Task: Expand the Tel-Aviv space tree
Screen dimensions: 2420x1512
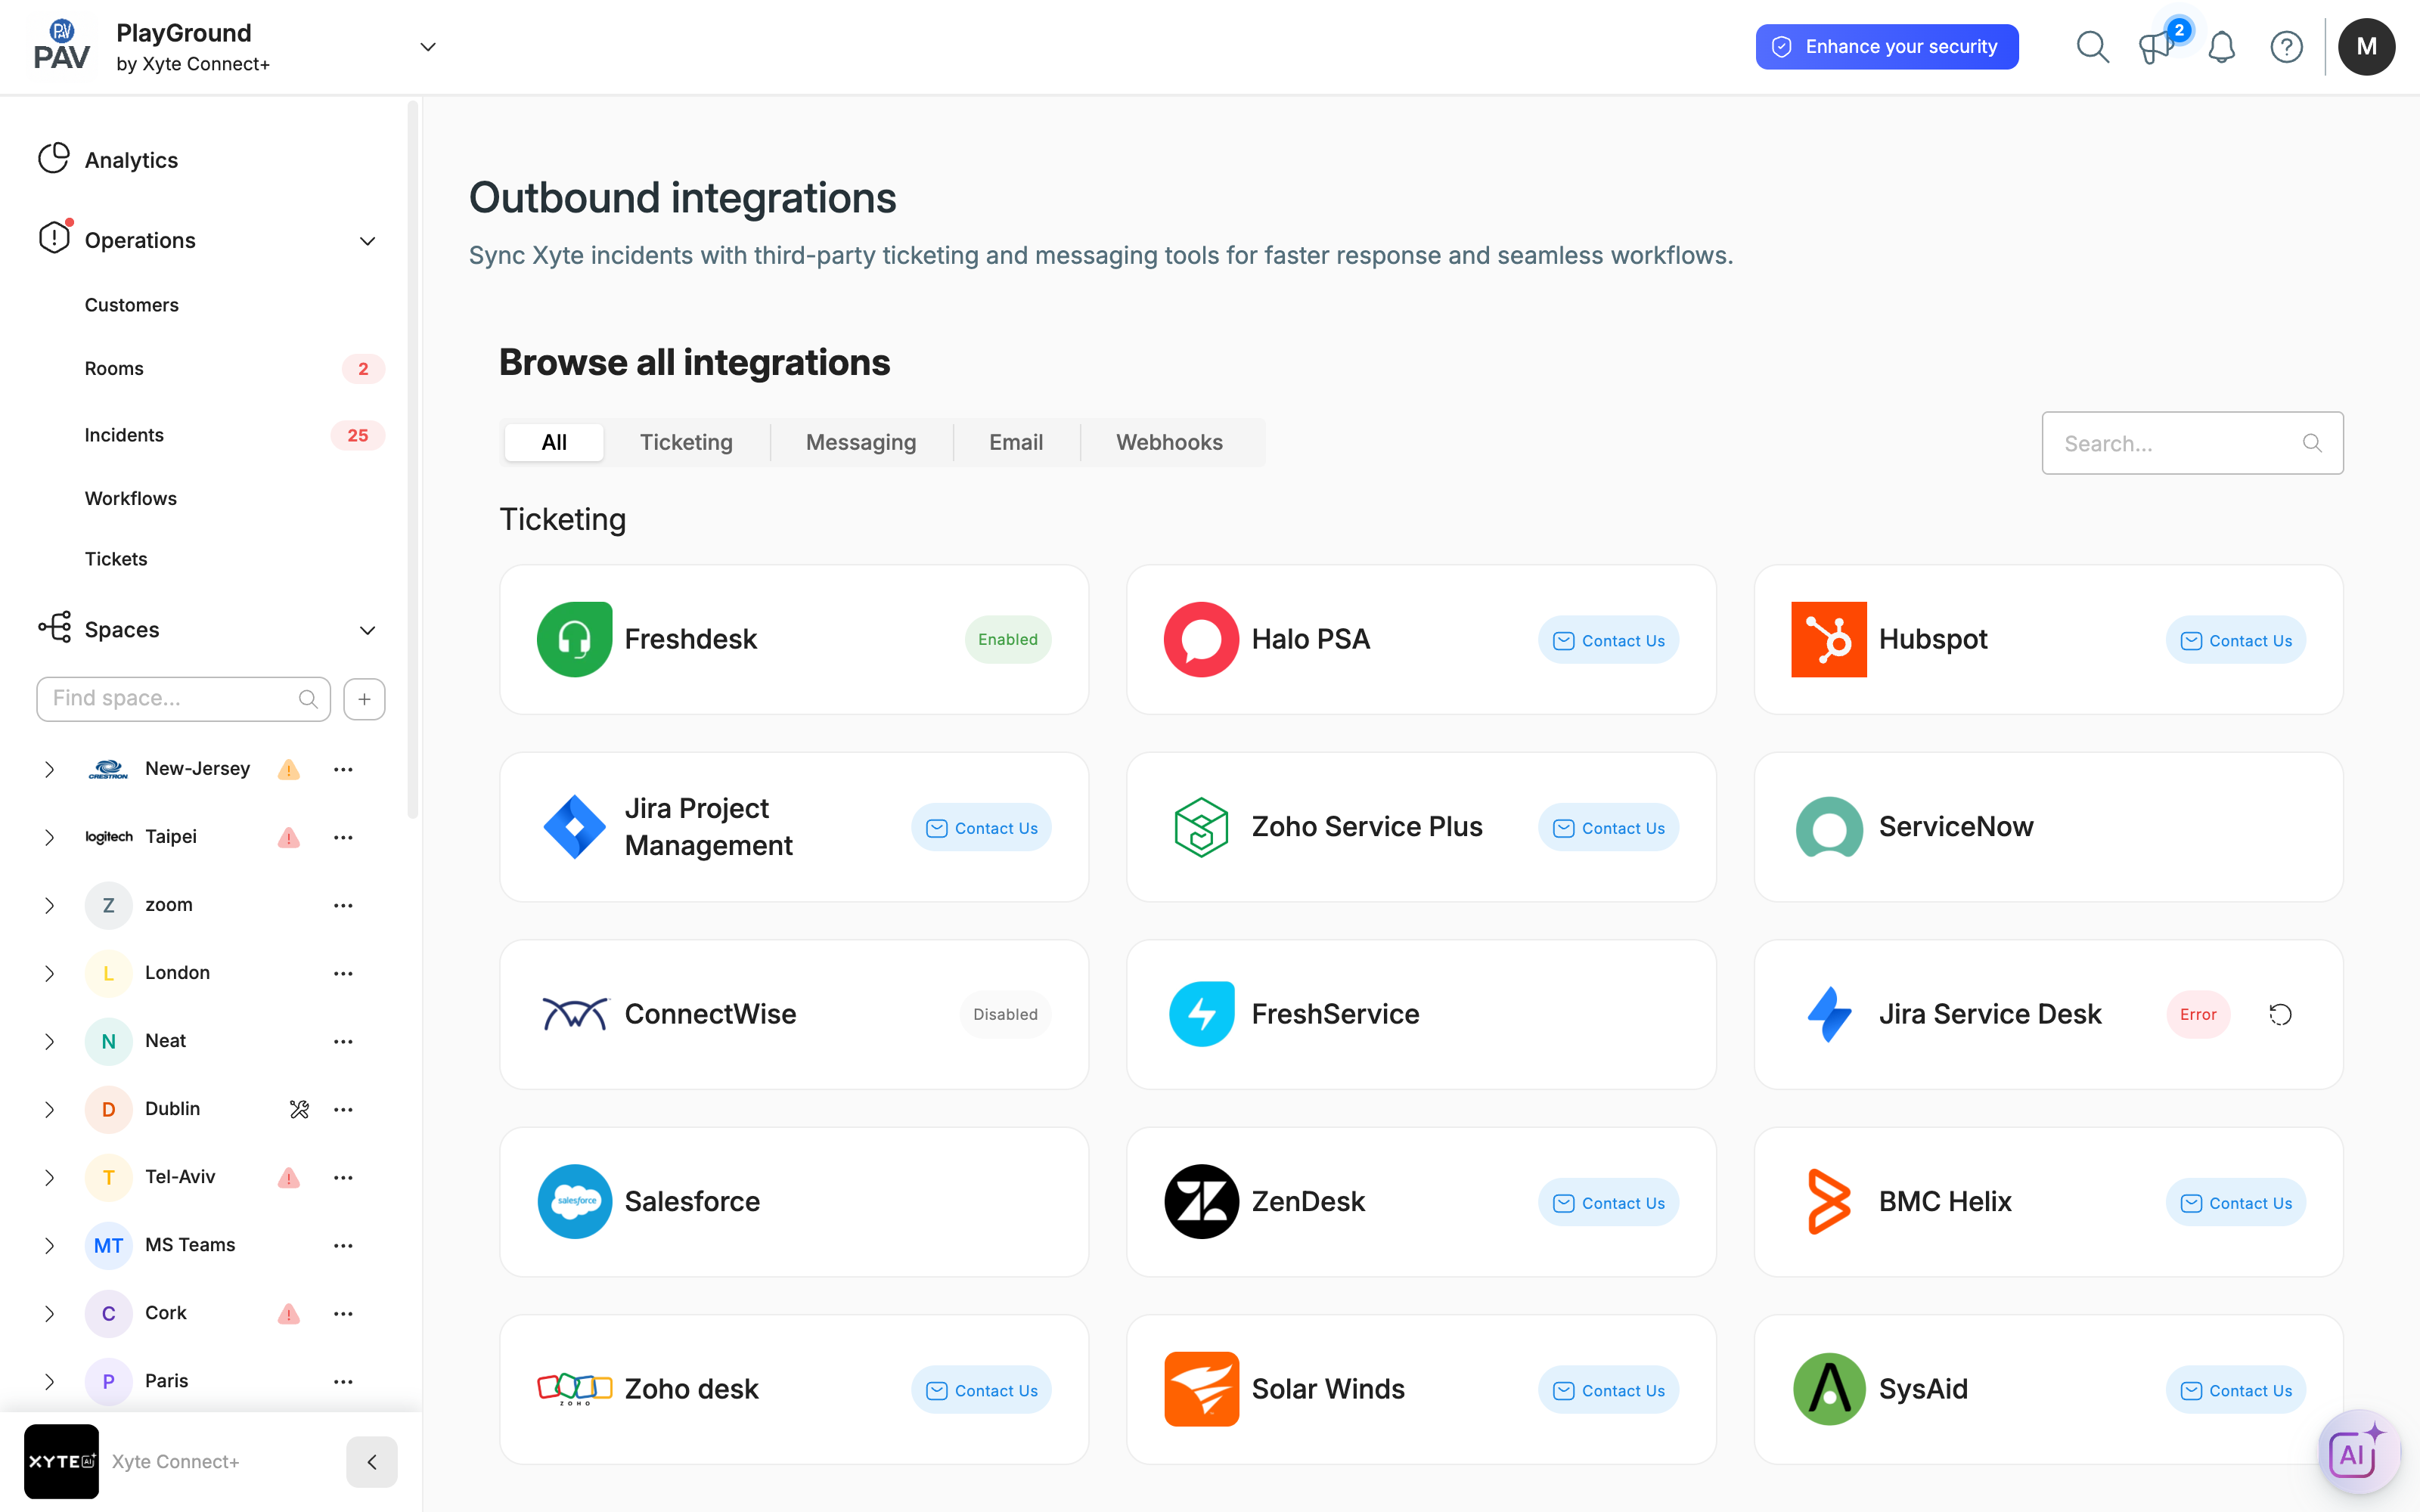Action: click(49, 1177)
